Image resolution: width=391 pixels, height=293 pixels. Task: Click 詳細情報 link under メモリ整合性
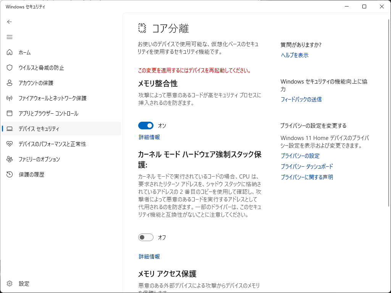pos(149,137)
